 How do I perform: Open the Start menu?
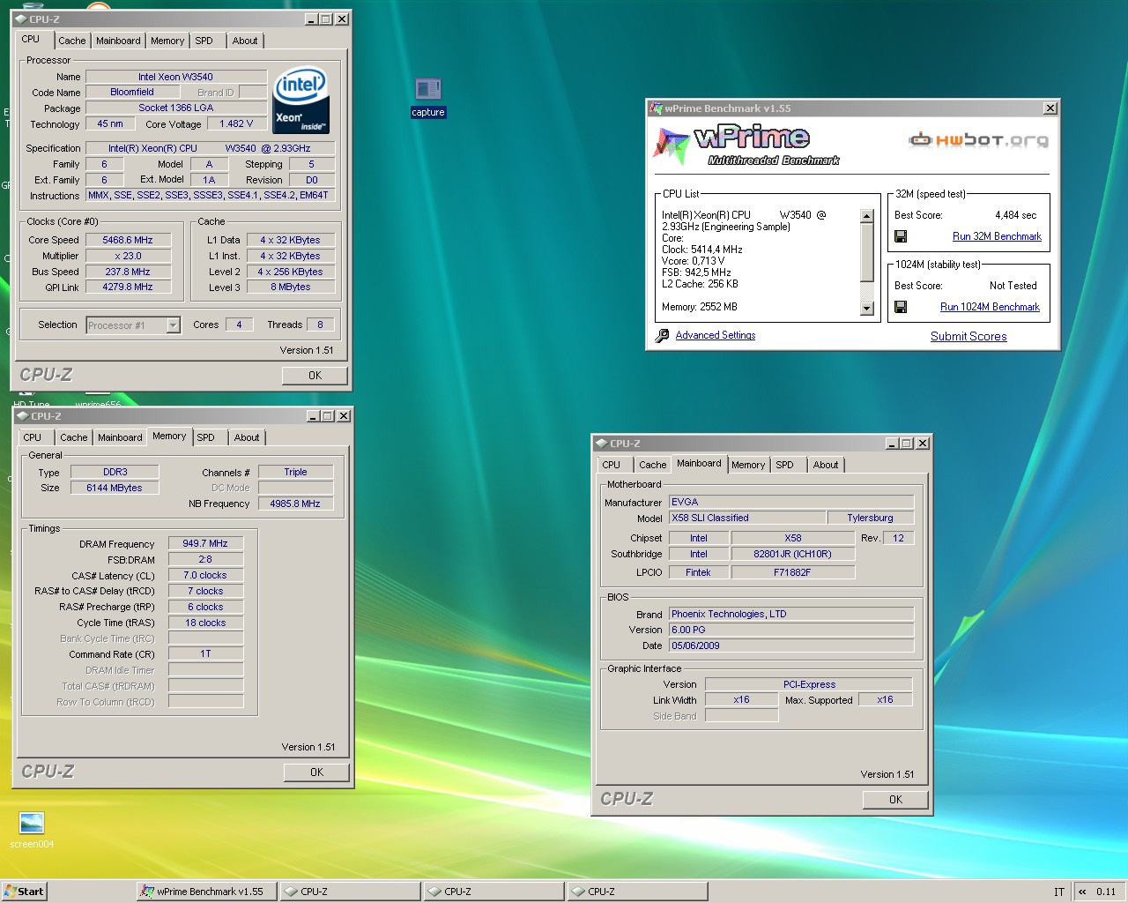[x=24, y=892]
